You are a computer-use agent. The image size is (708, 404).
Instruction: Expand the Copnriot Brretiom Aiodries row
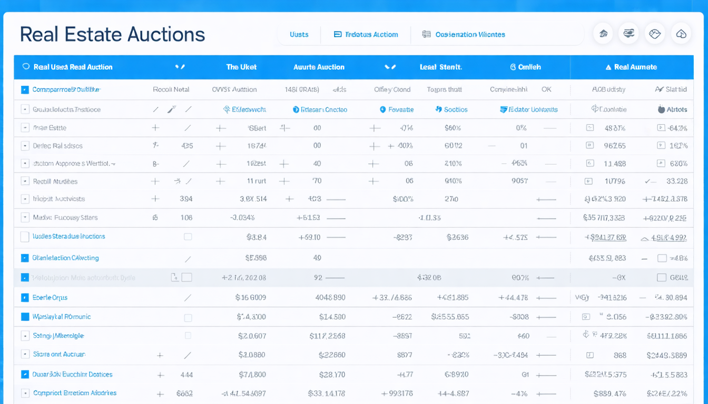[25, 393]
